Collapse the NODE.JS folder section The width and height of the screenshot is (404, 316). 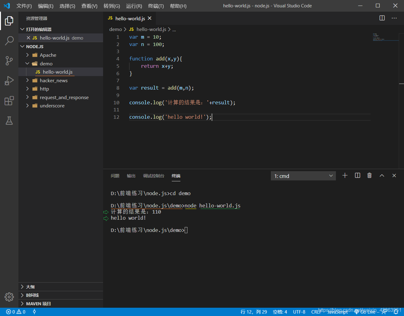pos(22,47)
